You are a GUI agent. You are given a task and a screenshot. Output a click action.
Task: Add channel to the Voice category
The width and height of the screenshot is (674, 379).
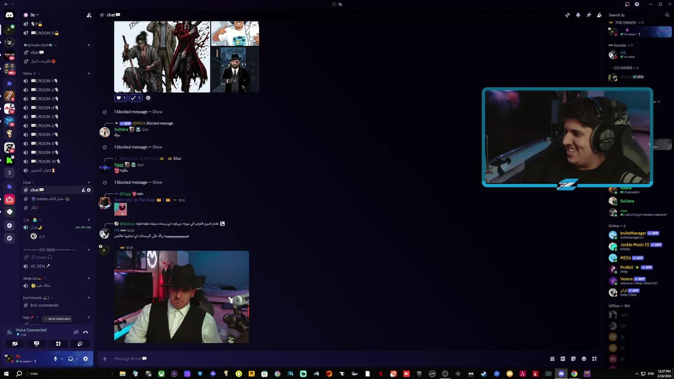click(x=88, y=73)
